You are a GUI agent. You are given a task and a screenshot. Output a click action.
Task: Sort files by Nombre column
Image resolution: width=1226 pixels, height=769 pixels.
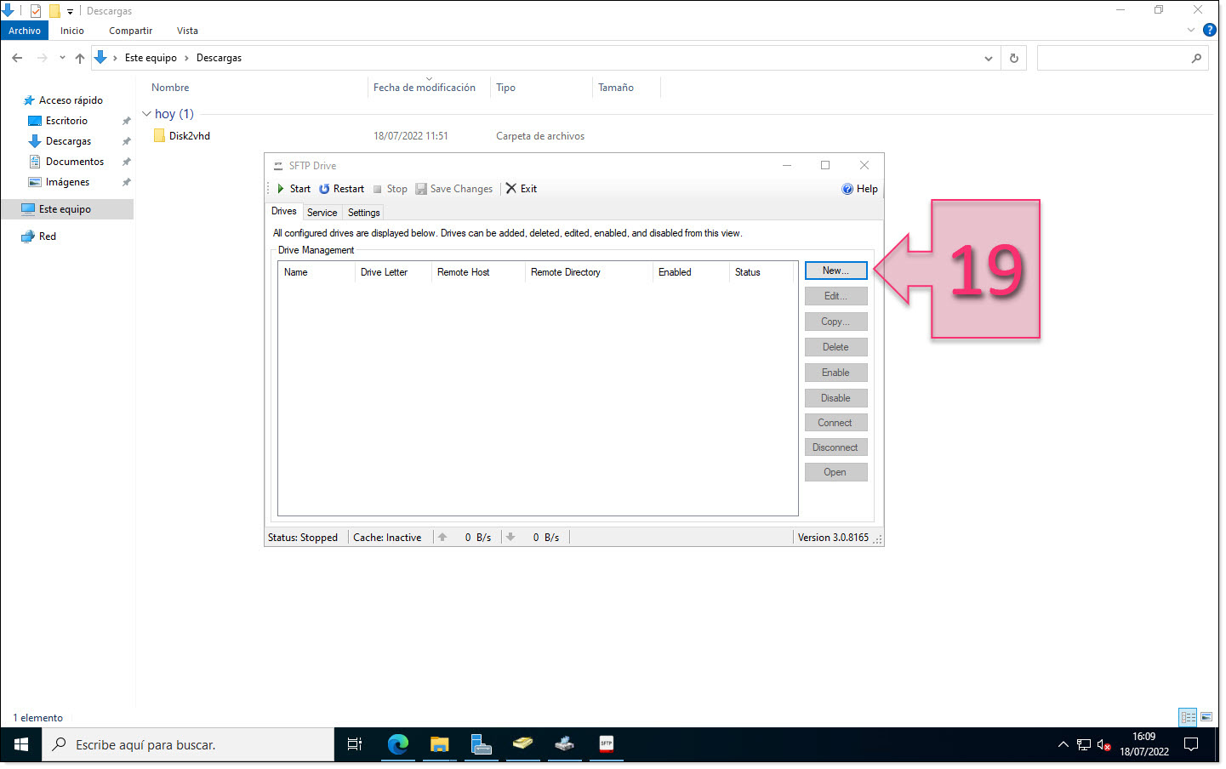(170, 88)
